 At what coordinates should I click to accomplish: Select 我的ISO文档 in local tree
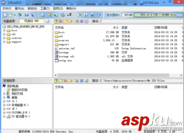(20, 90)
